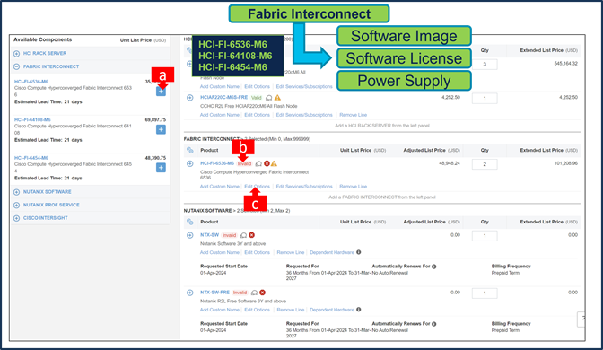Open HCI-FI-6536-M6 link in Available Components
The image size is (603, 350).
coord(31,82)
